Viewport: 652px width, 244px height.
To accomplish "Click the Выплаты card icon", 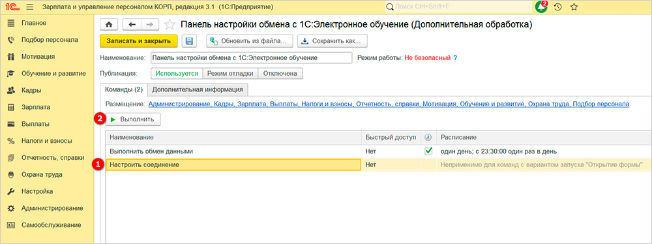I will click(11, 124).
